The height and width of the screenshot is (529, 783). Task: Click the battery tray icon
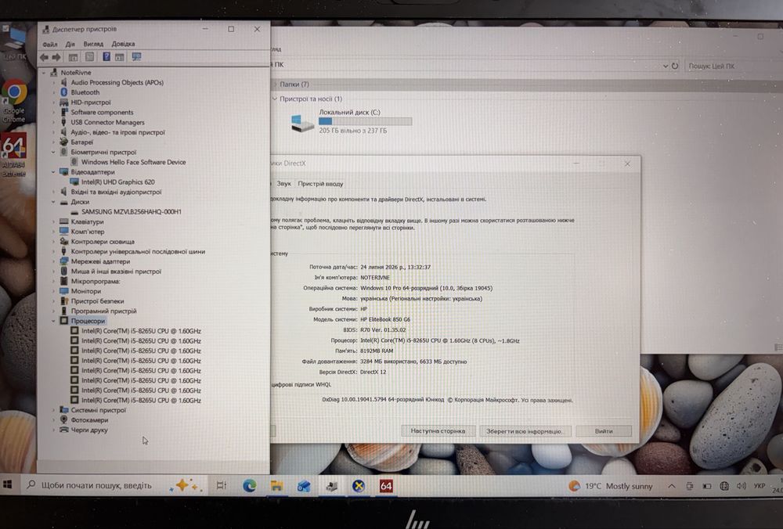[707, 486]
